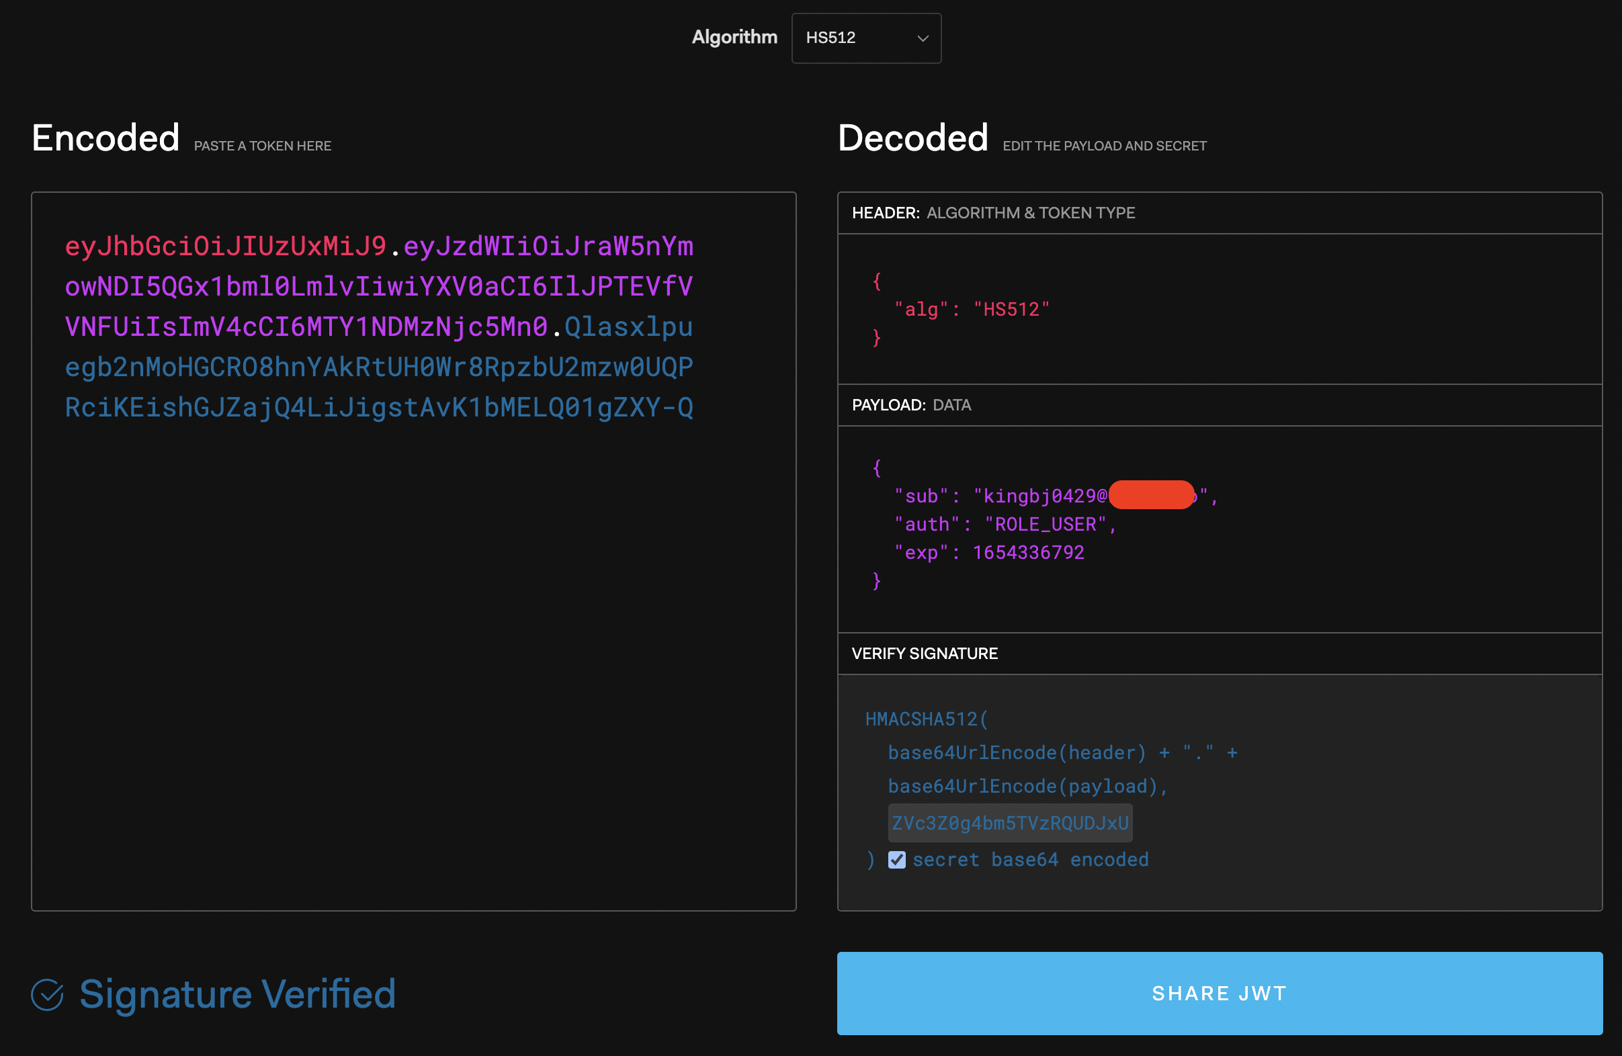
Task: Open the HS512 algorithm dropdown
Action: tap(865, 38)
